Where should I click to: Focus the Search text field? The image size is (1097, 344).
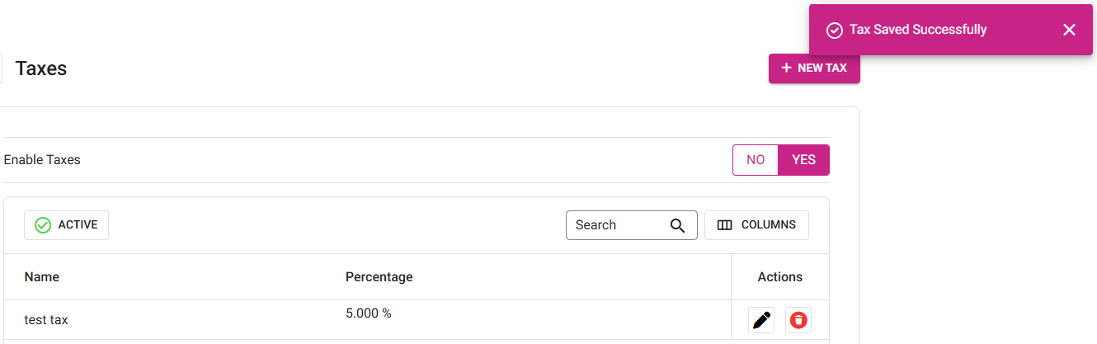pyautogui.click(x=619, y=225)
